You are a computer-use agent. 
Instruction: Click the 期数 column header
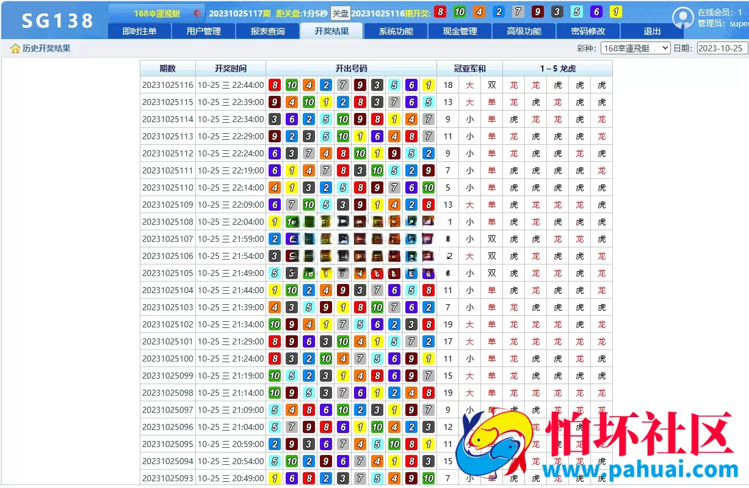pyautogui.click(x=167, y=69)
